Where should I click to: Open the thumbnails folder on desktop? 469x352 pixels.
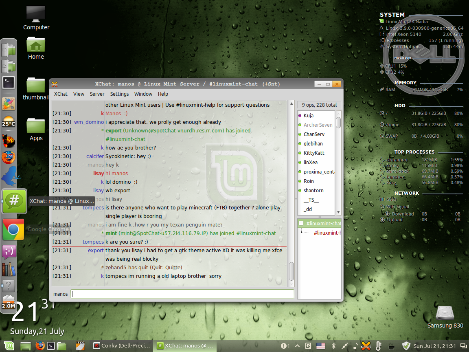point(35,88)
